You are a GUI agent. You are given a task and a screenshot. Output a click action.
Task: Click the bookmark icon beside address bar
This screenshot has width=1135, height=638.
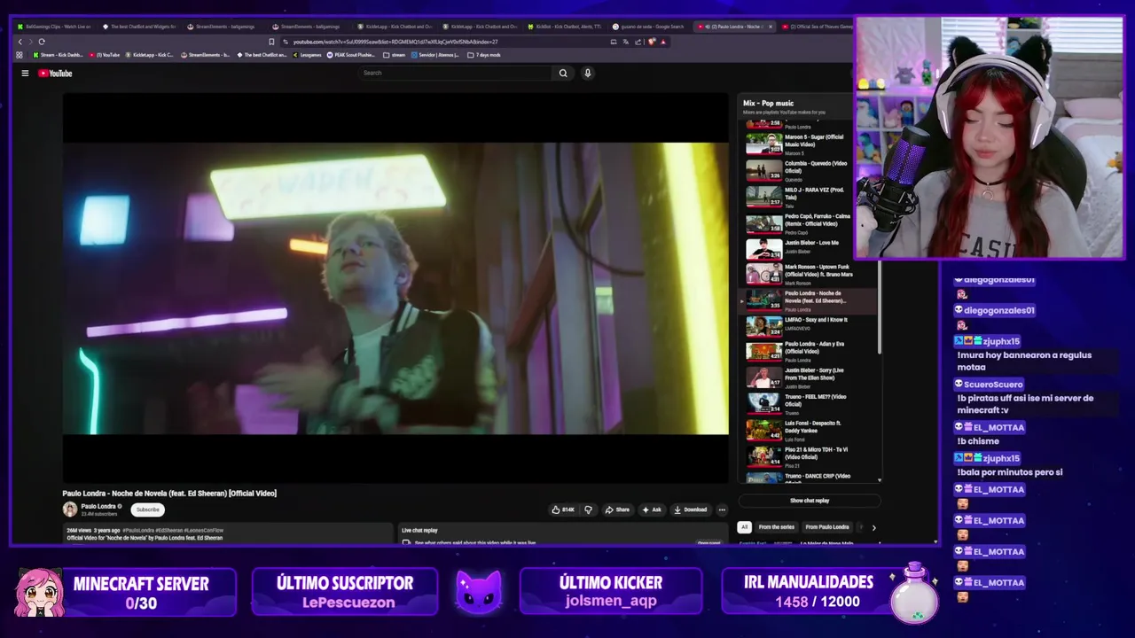(x=271, y=42)
